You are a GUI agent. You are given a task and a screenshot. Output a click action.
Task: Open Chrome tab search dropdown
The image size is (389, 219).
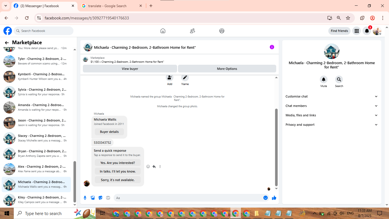[5, 6]
